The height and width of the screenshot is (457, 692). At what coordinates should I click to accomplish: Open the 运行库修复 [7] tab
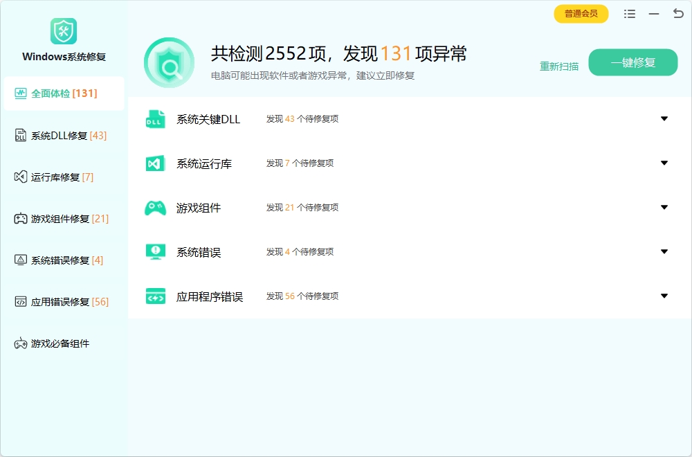[x=64, y=177]
